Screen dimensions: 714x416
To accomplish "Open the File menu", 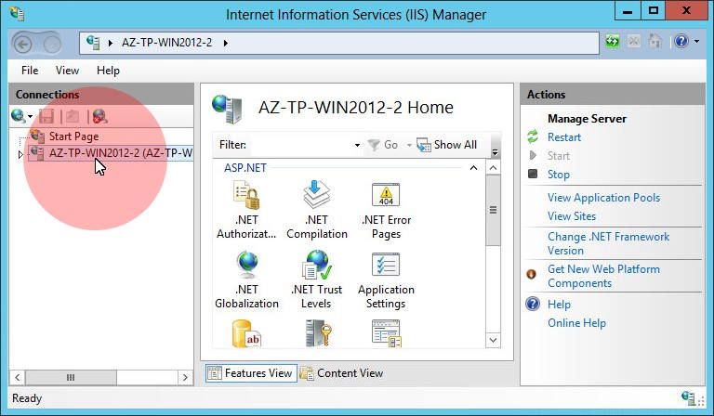I will (30, 71).
